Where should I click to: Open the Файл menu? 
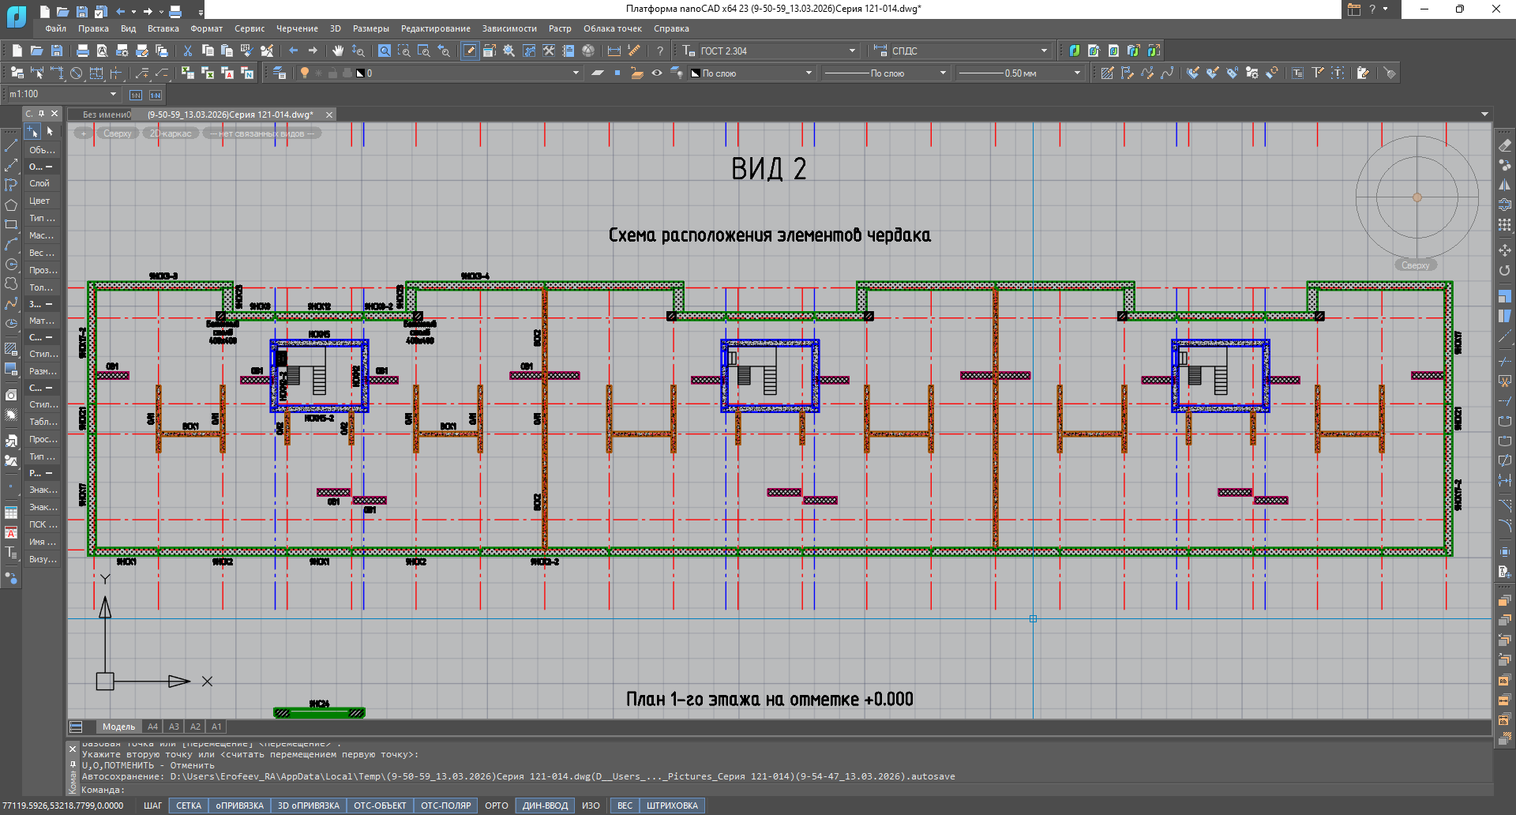(x=56, y=28)
